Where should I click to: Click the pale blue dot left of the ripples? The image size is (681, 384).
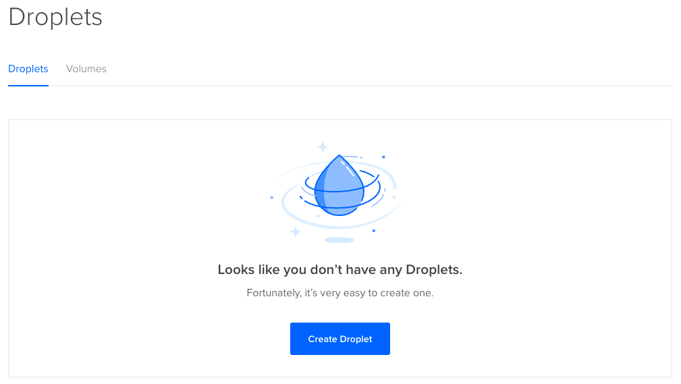272,197
